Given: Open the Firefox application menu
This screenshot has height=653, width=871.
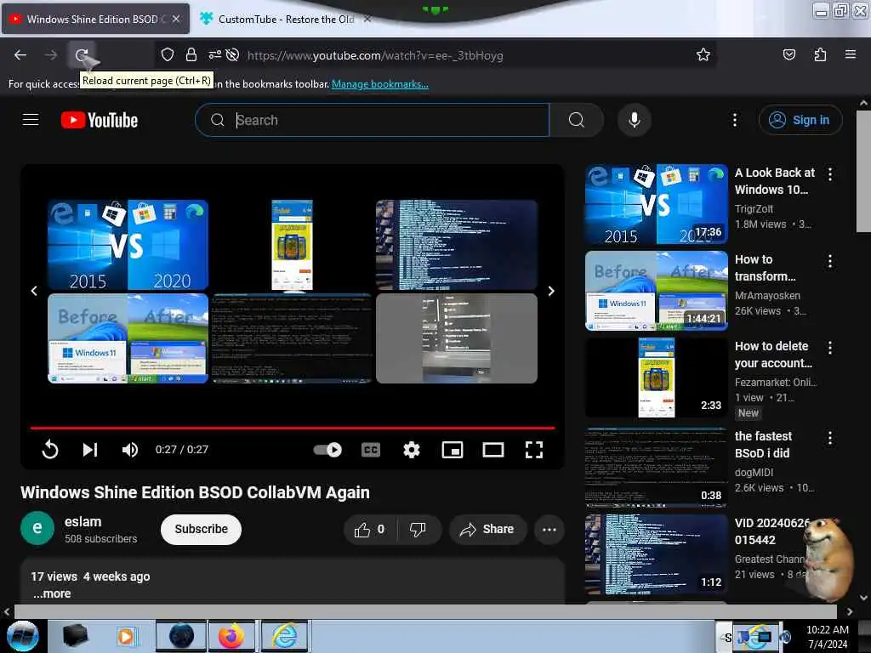Looking at the screenshot, I should coord(850,54).
